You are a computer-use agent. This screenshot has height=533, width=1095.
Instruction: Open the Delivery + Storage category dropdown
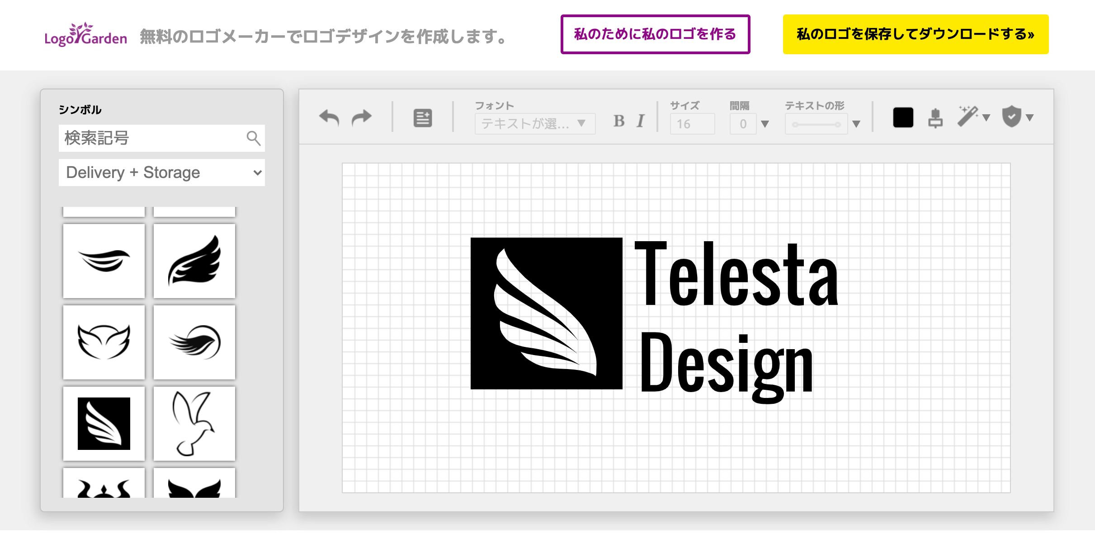click(x=161, y=172)
